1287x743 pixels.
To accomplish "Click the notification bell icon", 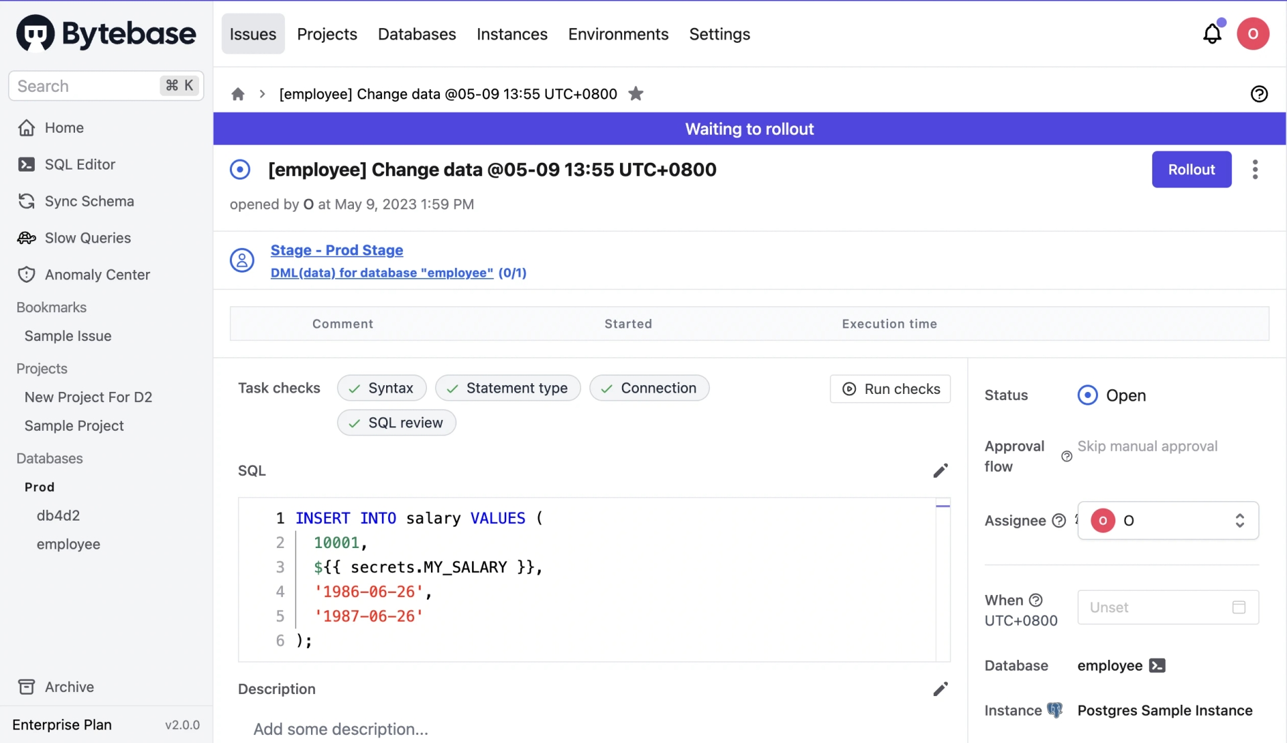I will (x=1212, y=33).
